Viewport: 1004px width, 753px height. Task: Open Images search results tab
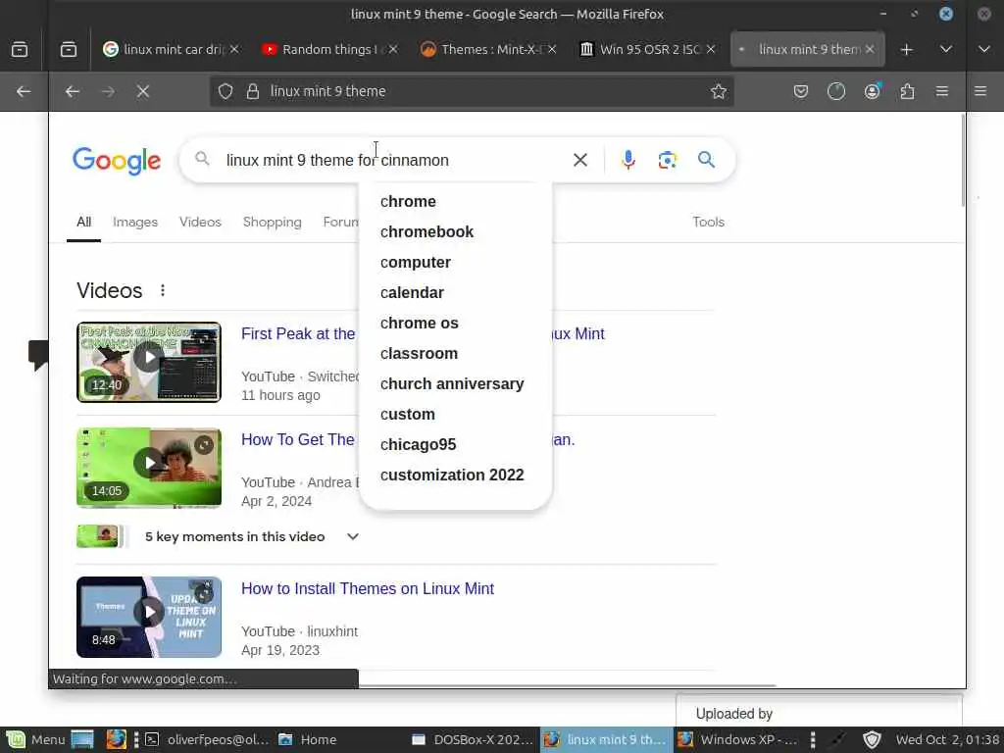click(135, 223)
